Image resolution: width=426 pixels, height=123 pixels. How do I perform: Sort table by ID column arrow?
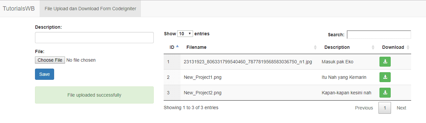(x=177, y=46)
